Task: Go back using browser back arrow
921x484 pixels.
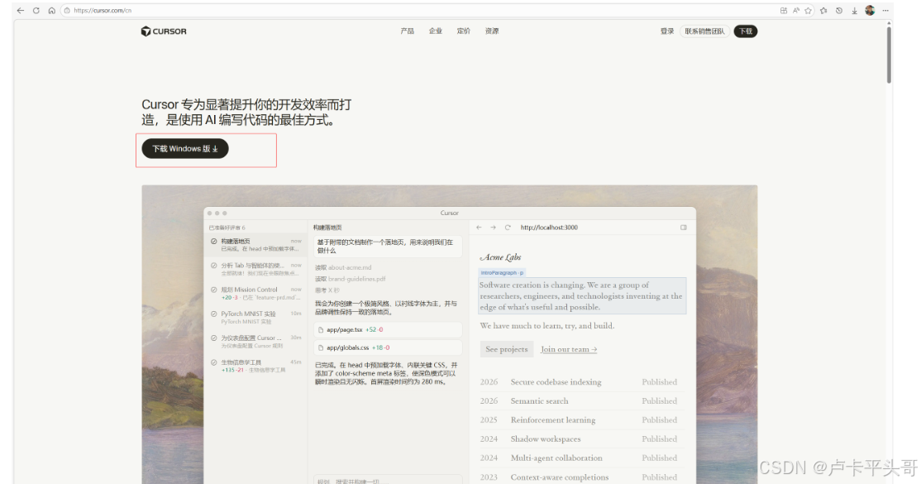Action: pos(21,11)
